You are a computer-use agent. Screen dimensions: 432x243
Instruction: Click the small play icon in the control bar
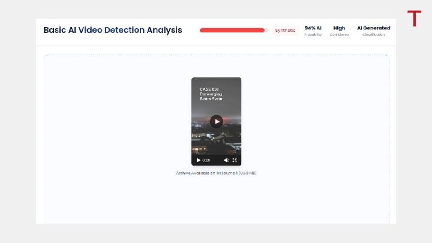pyautogui.click(x=198, y=160)
